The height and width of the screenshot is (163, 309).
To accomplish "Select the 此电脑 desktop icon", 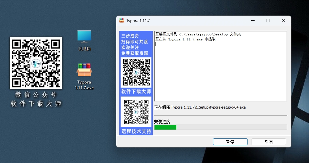I will 84,40.
